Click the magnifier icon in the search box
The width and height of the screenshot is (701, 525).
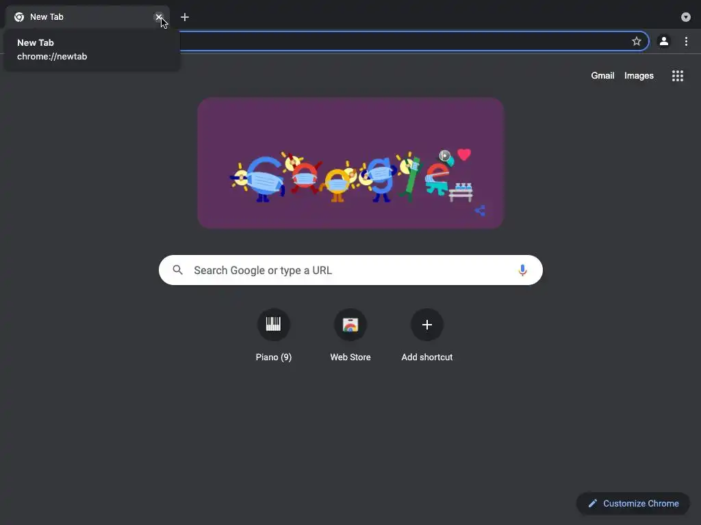tap(178, 270)
